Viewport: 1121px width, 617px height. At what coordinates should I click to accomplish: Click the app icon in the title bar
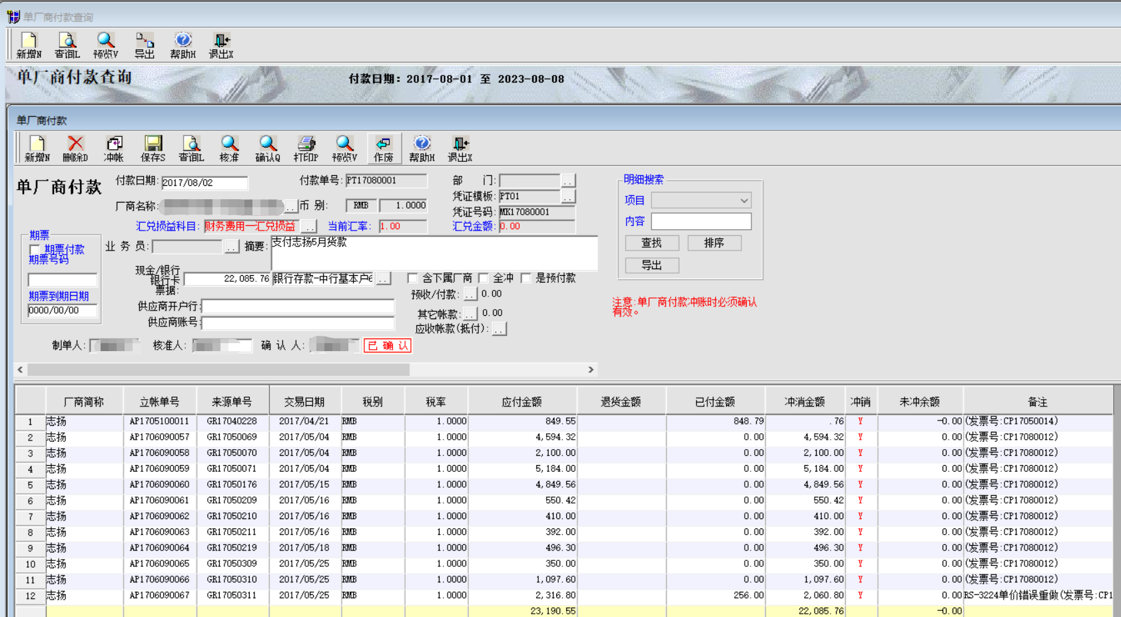click(13, 17)
